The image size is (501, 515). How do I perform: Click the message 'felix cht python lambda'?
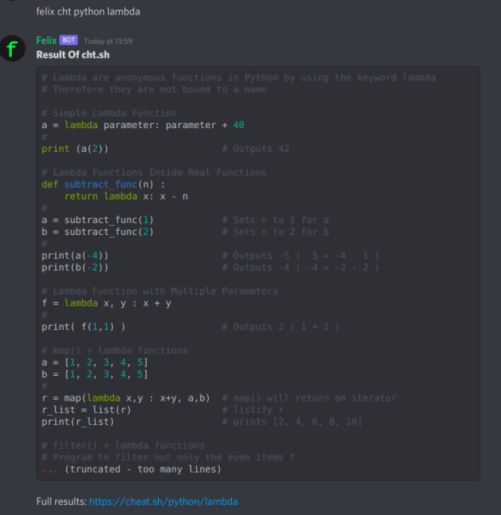pyautogui.click(x=88, y=12)
